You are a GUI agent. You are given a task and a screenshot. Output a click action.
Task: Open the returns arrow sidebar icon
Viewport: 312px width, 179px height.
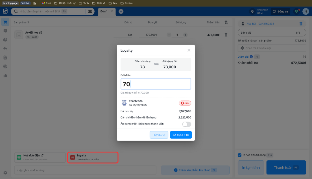pyautogui.click(x=5, y=49)
